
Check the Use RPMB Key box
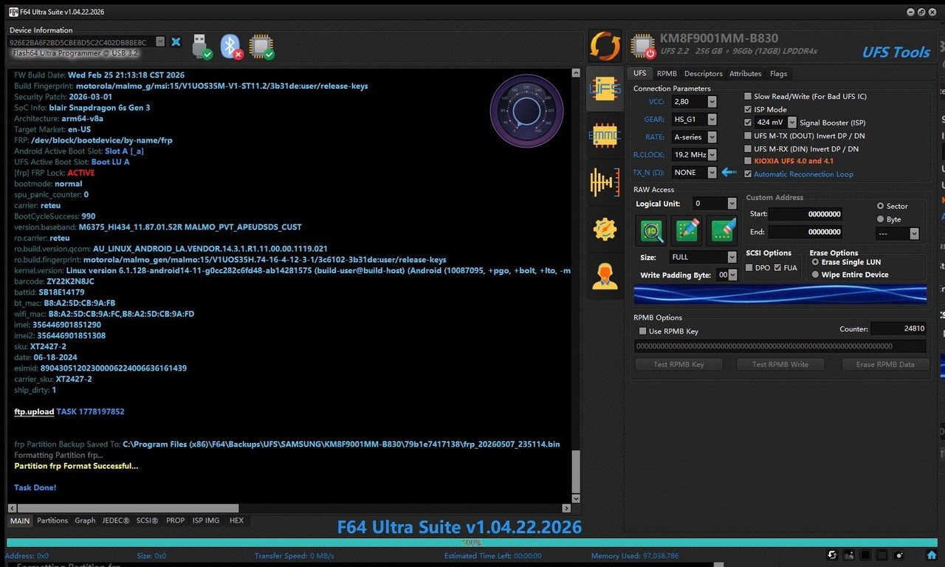coord(642,331)
